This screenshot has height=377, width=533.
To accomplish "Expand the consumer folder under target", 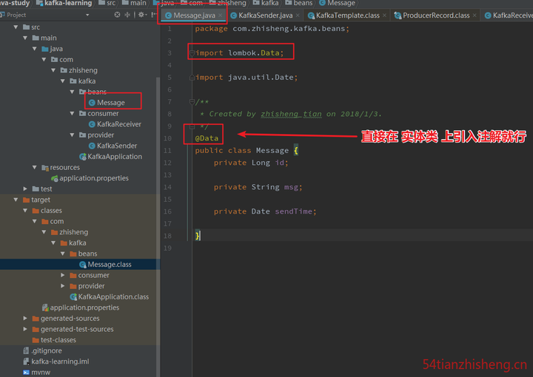I will click(63, 275).
